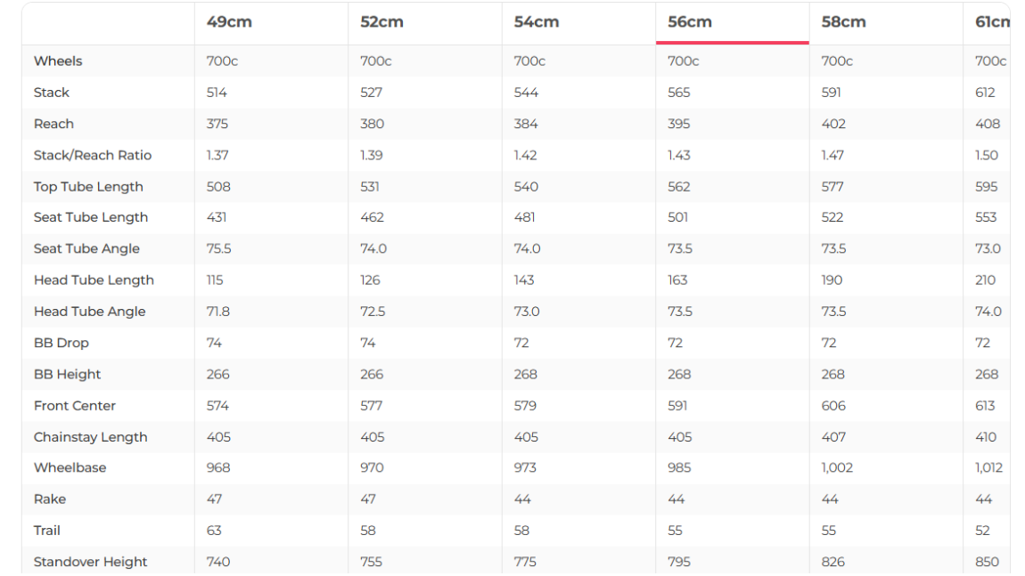Select the 52cm size column header
The image size is (1025, 576).
point(382,22)
